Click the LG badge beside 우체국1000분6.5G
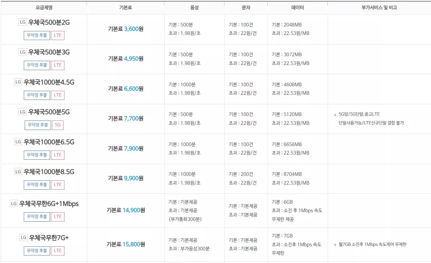The height and width of the screenshot is (263, 431). coord(18,142)
